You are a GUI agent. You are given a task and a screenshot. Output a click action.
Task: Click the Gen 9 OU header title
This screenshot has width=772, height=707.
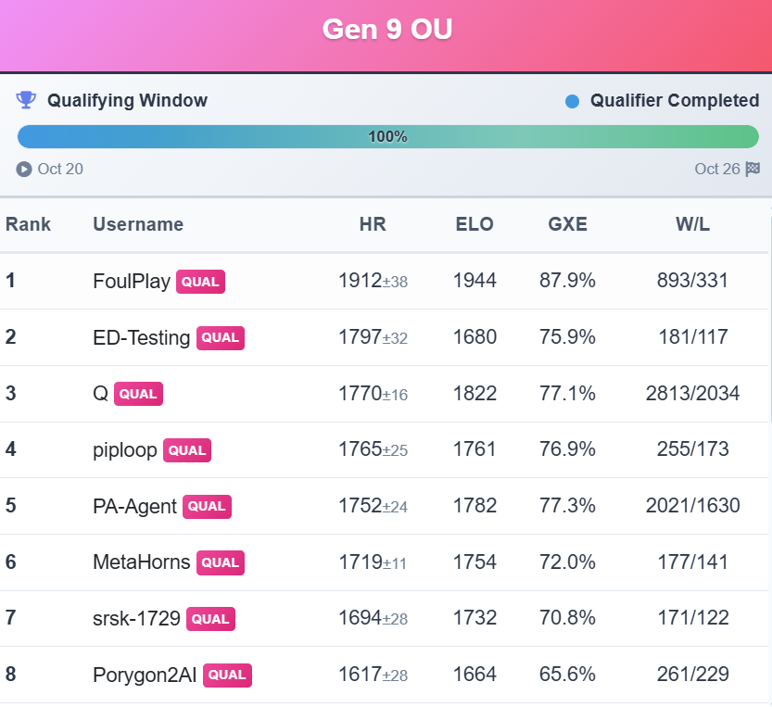[386, 30]
